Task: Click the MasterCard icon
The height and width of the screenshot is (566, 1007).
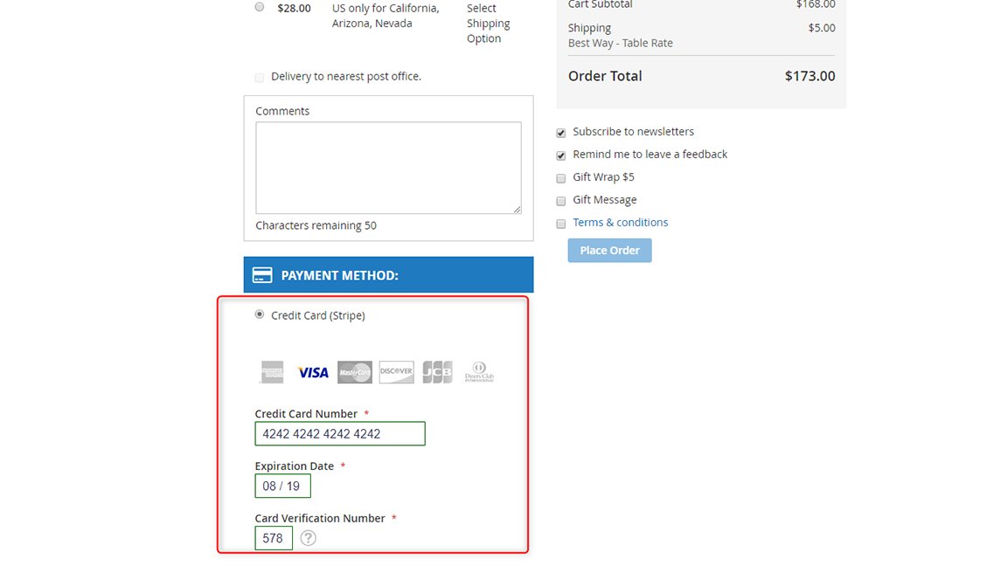Action: 354,371
